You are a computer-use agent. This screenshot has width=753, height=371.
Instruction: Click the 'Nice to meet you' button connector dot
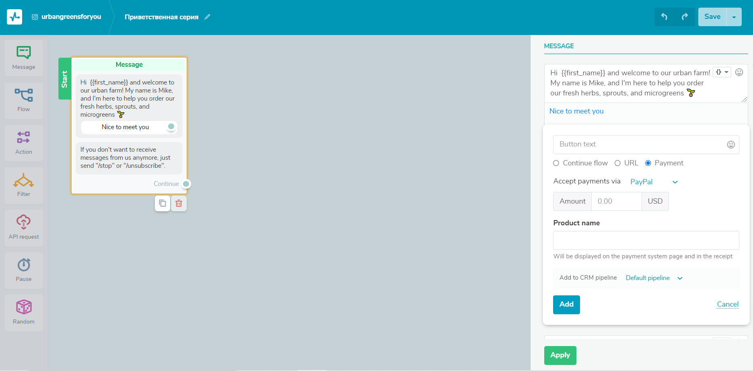(x=171, y=127)
